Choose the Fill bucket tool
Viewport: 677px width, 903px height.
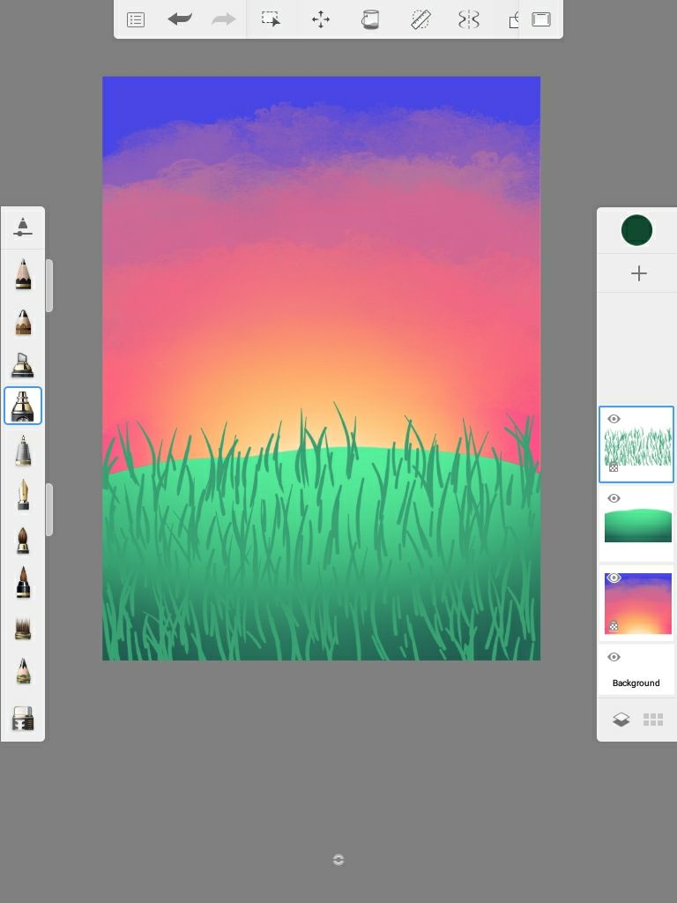[x=370, y=19]
